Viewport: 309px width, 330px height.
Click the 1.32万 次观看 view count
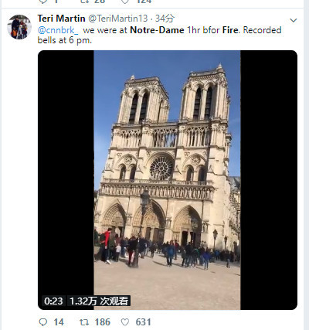click(99, 301)
